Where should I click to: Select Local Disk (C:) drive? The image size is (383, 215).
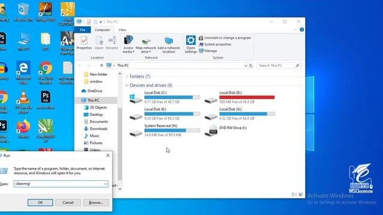coord(165,97)
